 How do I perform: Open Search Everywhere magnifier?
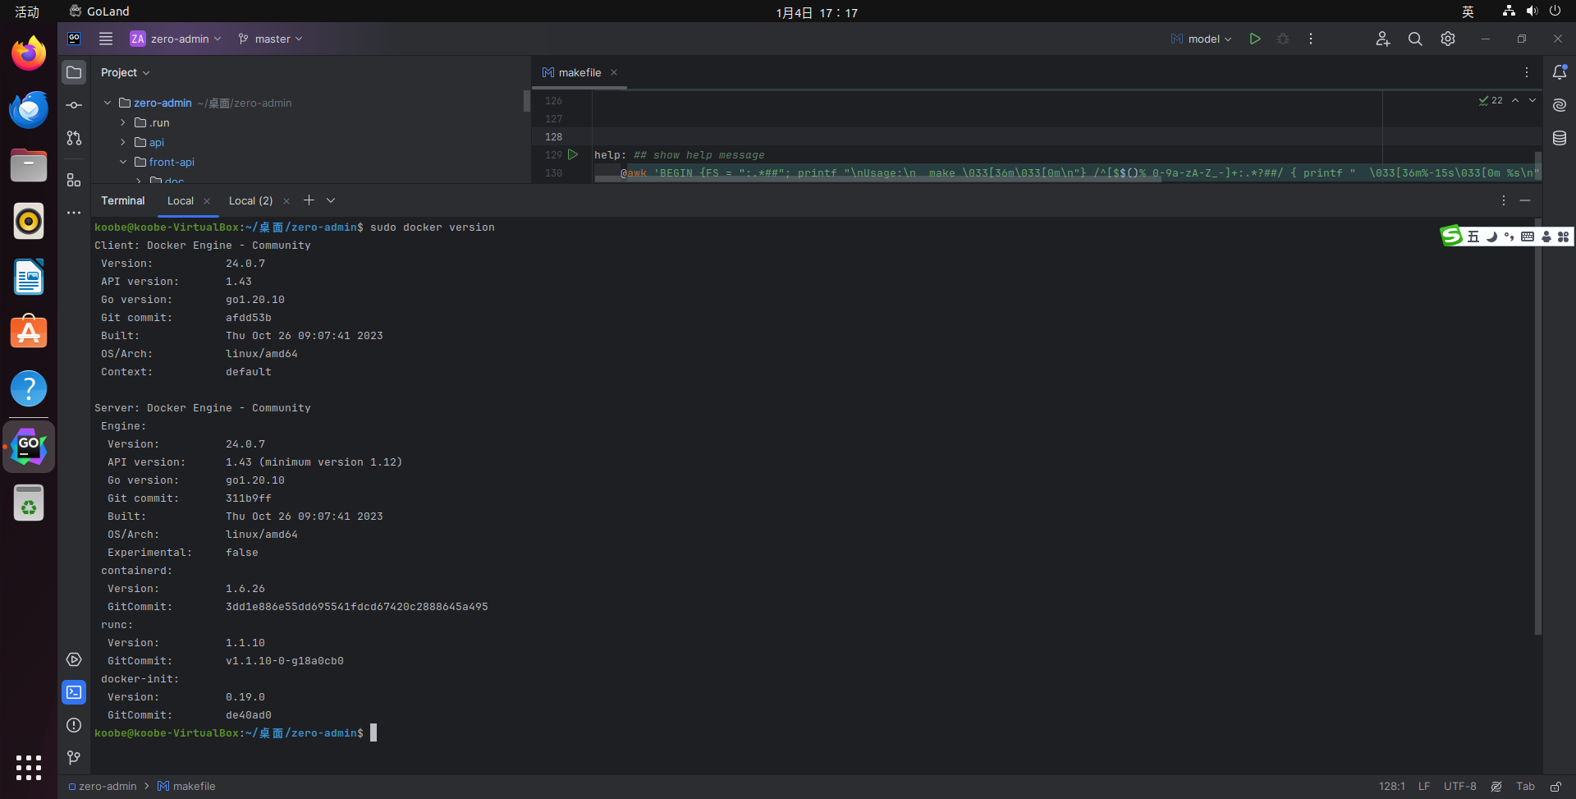coord(1415,39)
